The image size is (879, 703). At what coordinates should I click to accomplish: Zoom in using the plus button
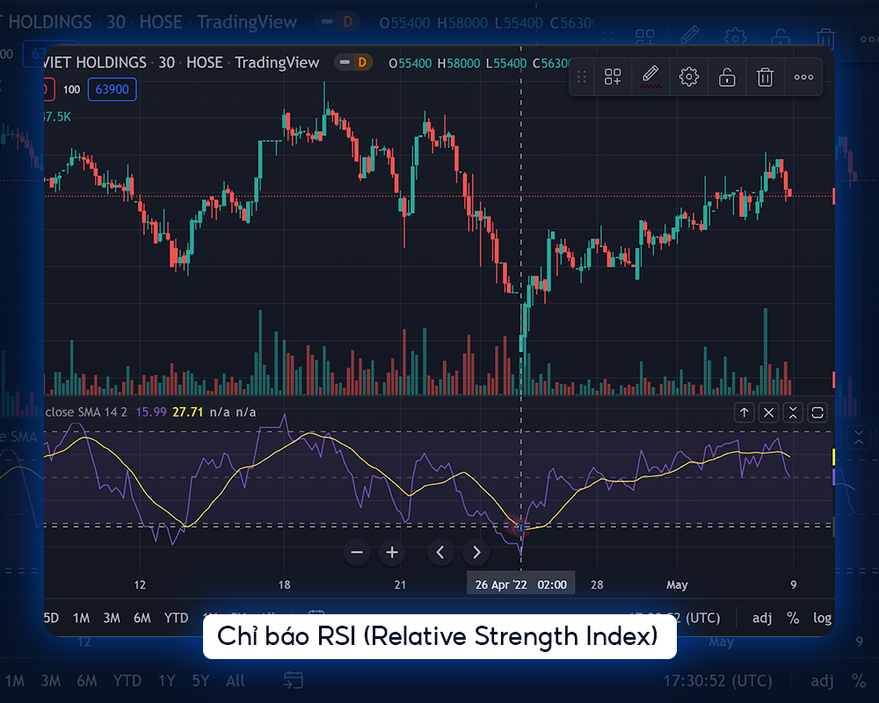click(x=392, y=552)
